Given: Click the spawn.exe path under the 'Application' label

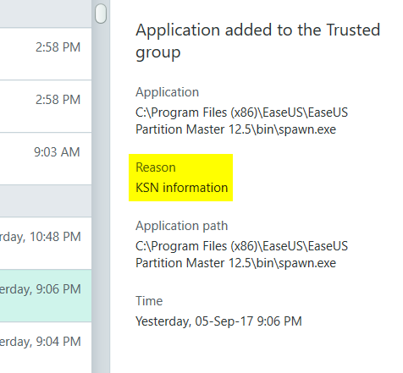Looking at the screenshot, I should point(241,121).
